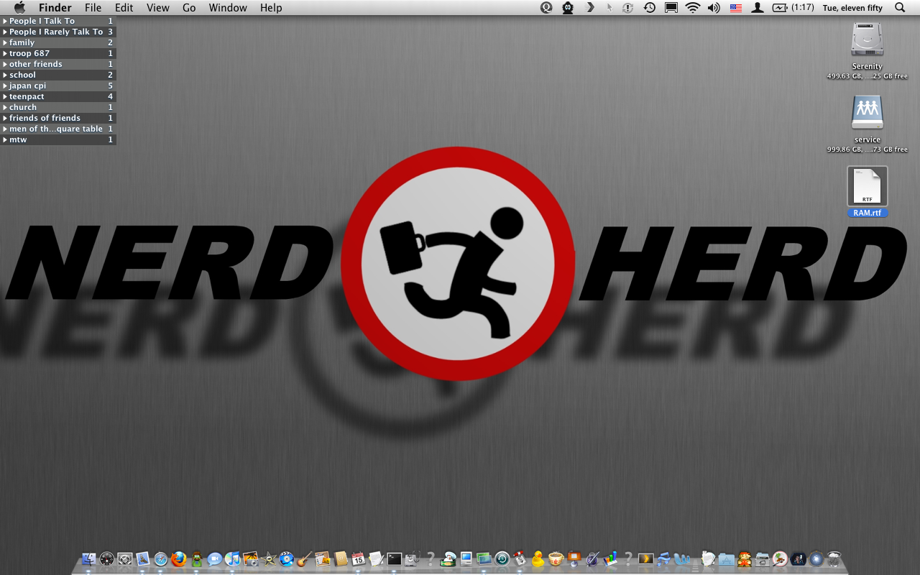Open Spotlight search magnifier

click(900, 7)
